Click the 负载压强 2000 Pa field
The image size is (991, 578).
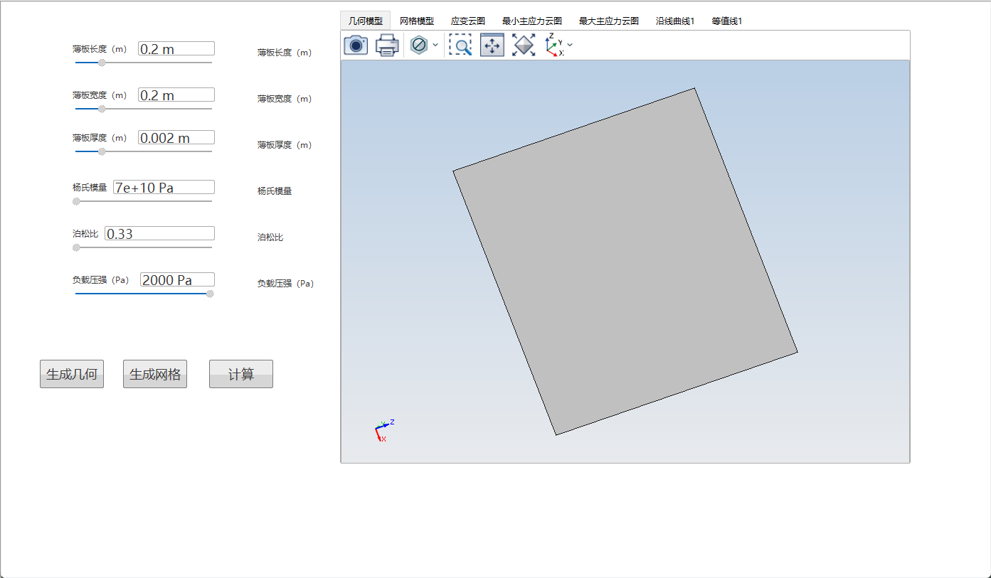point(177,279)
